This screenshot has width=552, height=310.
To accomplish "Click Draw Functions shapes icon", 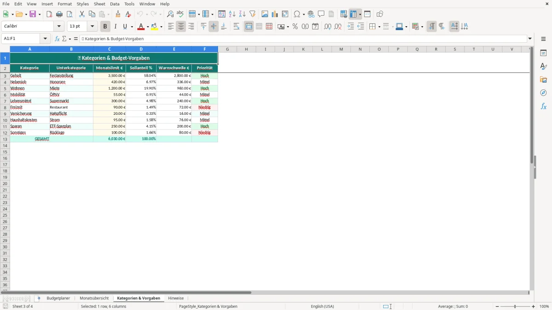I will (379, 14).
